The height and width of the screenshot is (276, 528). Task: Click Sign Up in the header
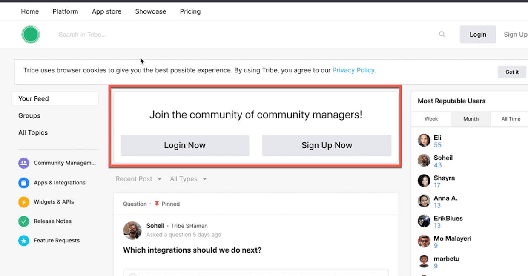pyautogui.click(x=516, y=34)
